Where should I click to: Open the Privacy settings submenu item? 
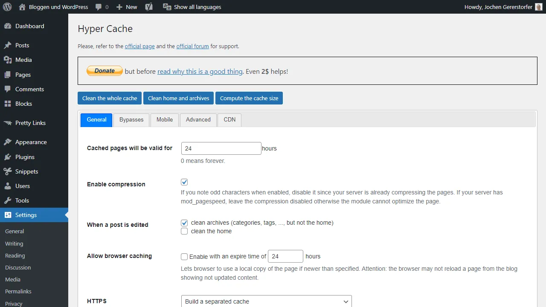[14, 304]
